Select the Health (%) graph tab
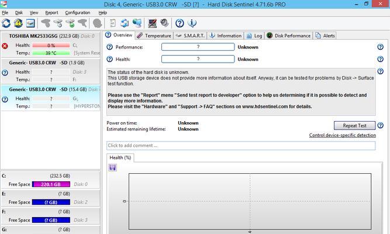 coord(120,157)
